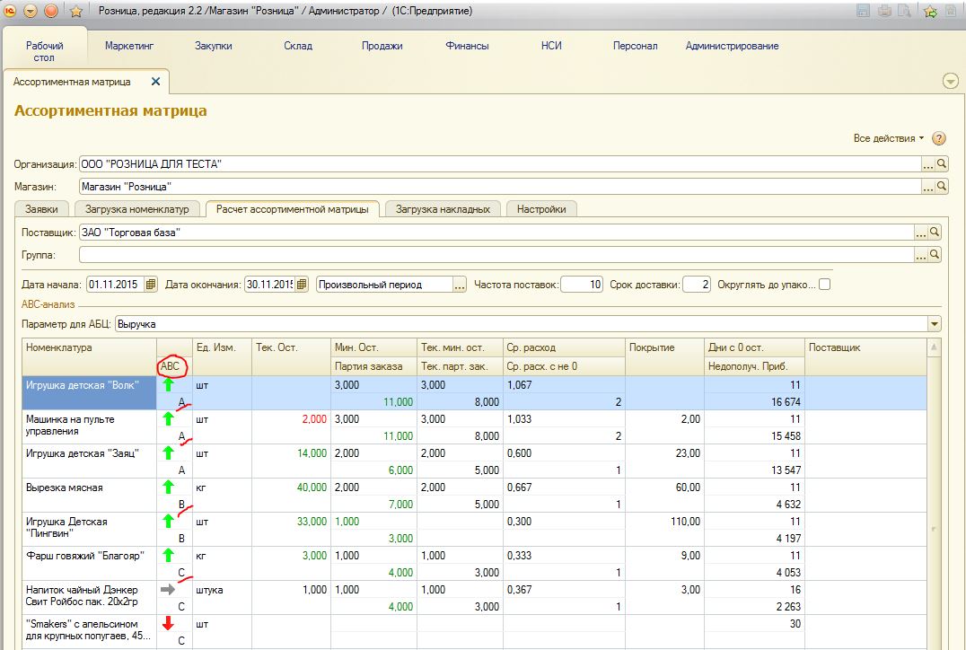This screenshot has height=650, width=966.
Task: Click into the empty Группа input field
Action: coord(496,254)
